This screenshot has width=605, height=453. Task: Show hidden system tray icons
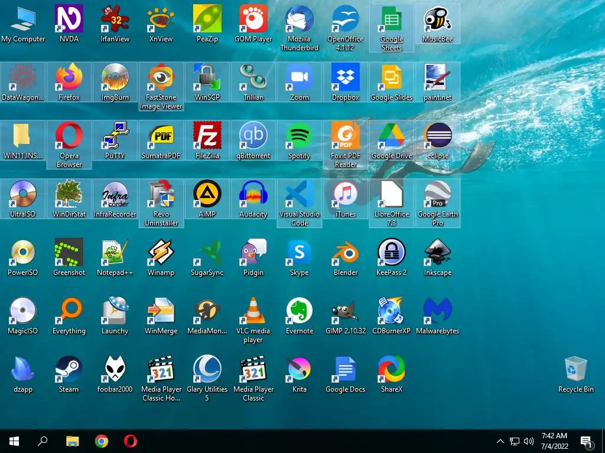pos(500,441)
